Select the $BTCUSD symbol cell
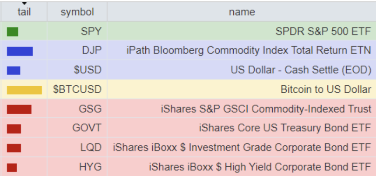The image size is (378, 177). 77,89
